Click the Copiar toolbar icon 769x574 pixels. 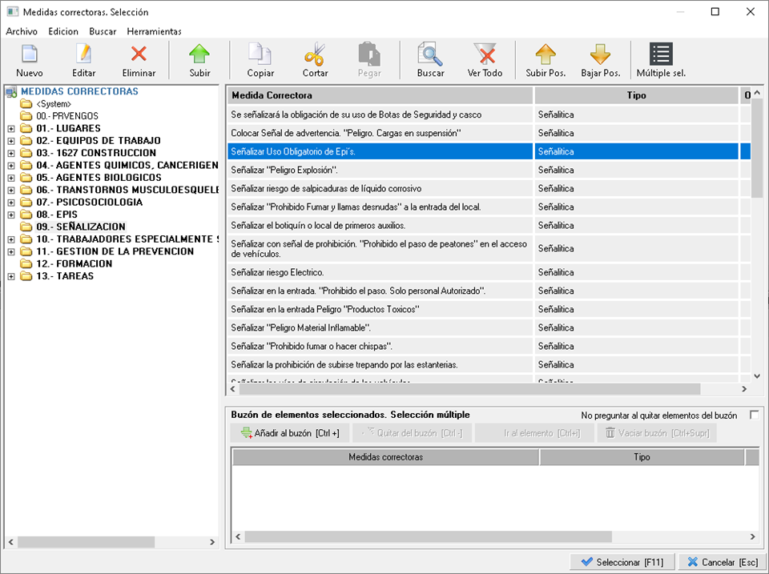(260, 55)
